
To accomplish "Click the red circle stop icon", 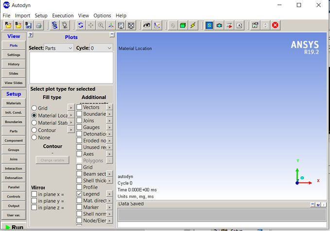I will point(275,25).
